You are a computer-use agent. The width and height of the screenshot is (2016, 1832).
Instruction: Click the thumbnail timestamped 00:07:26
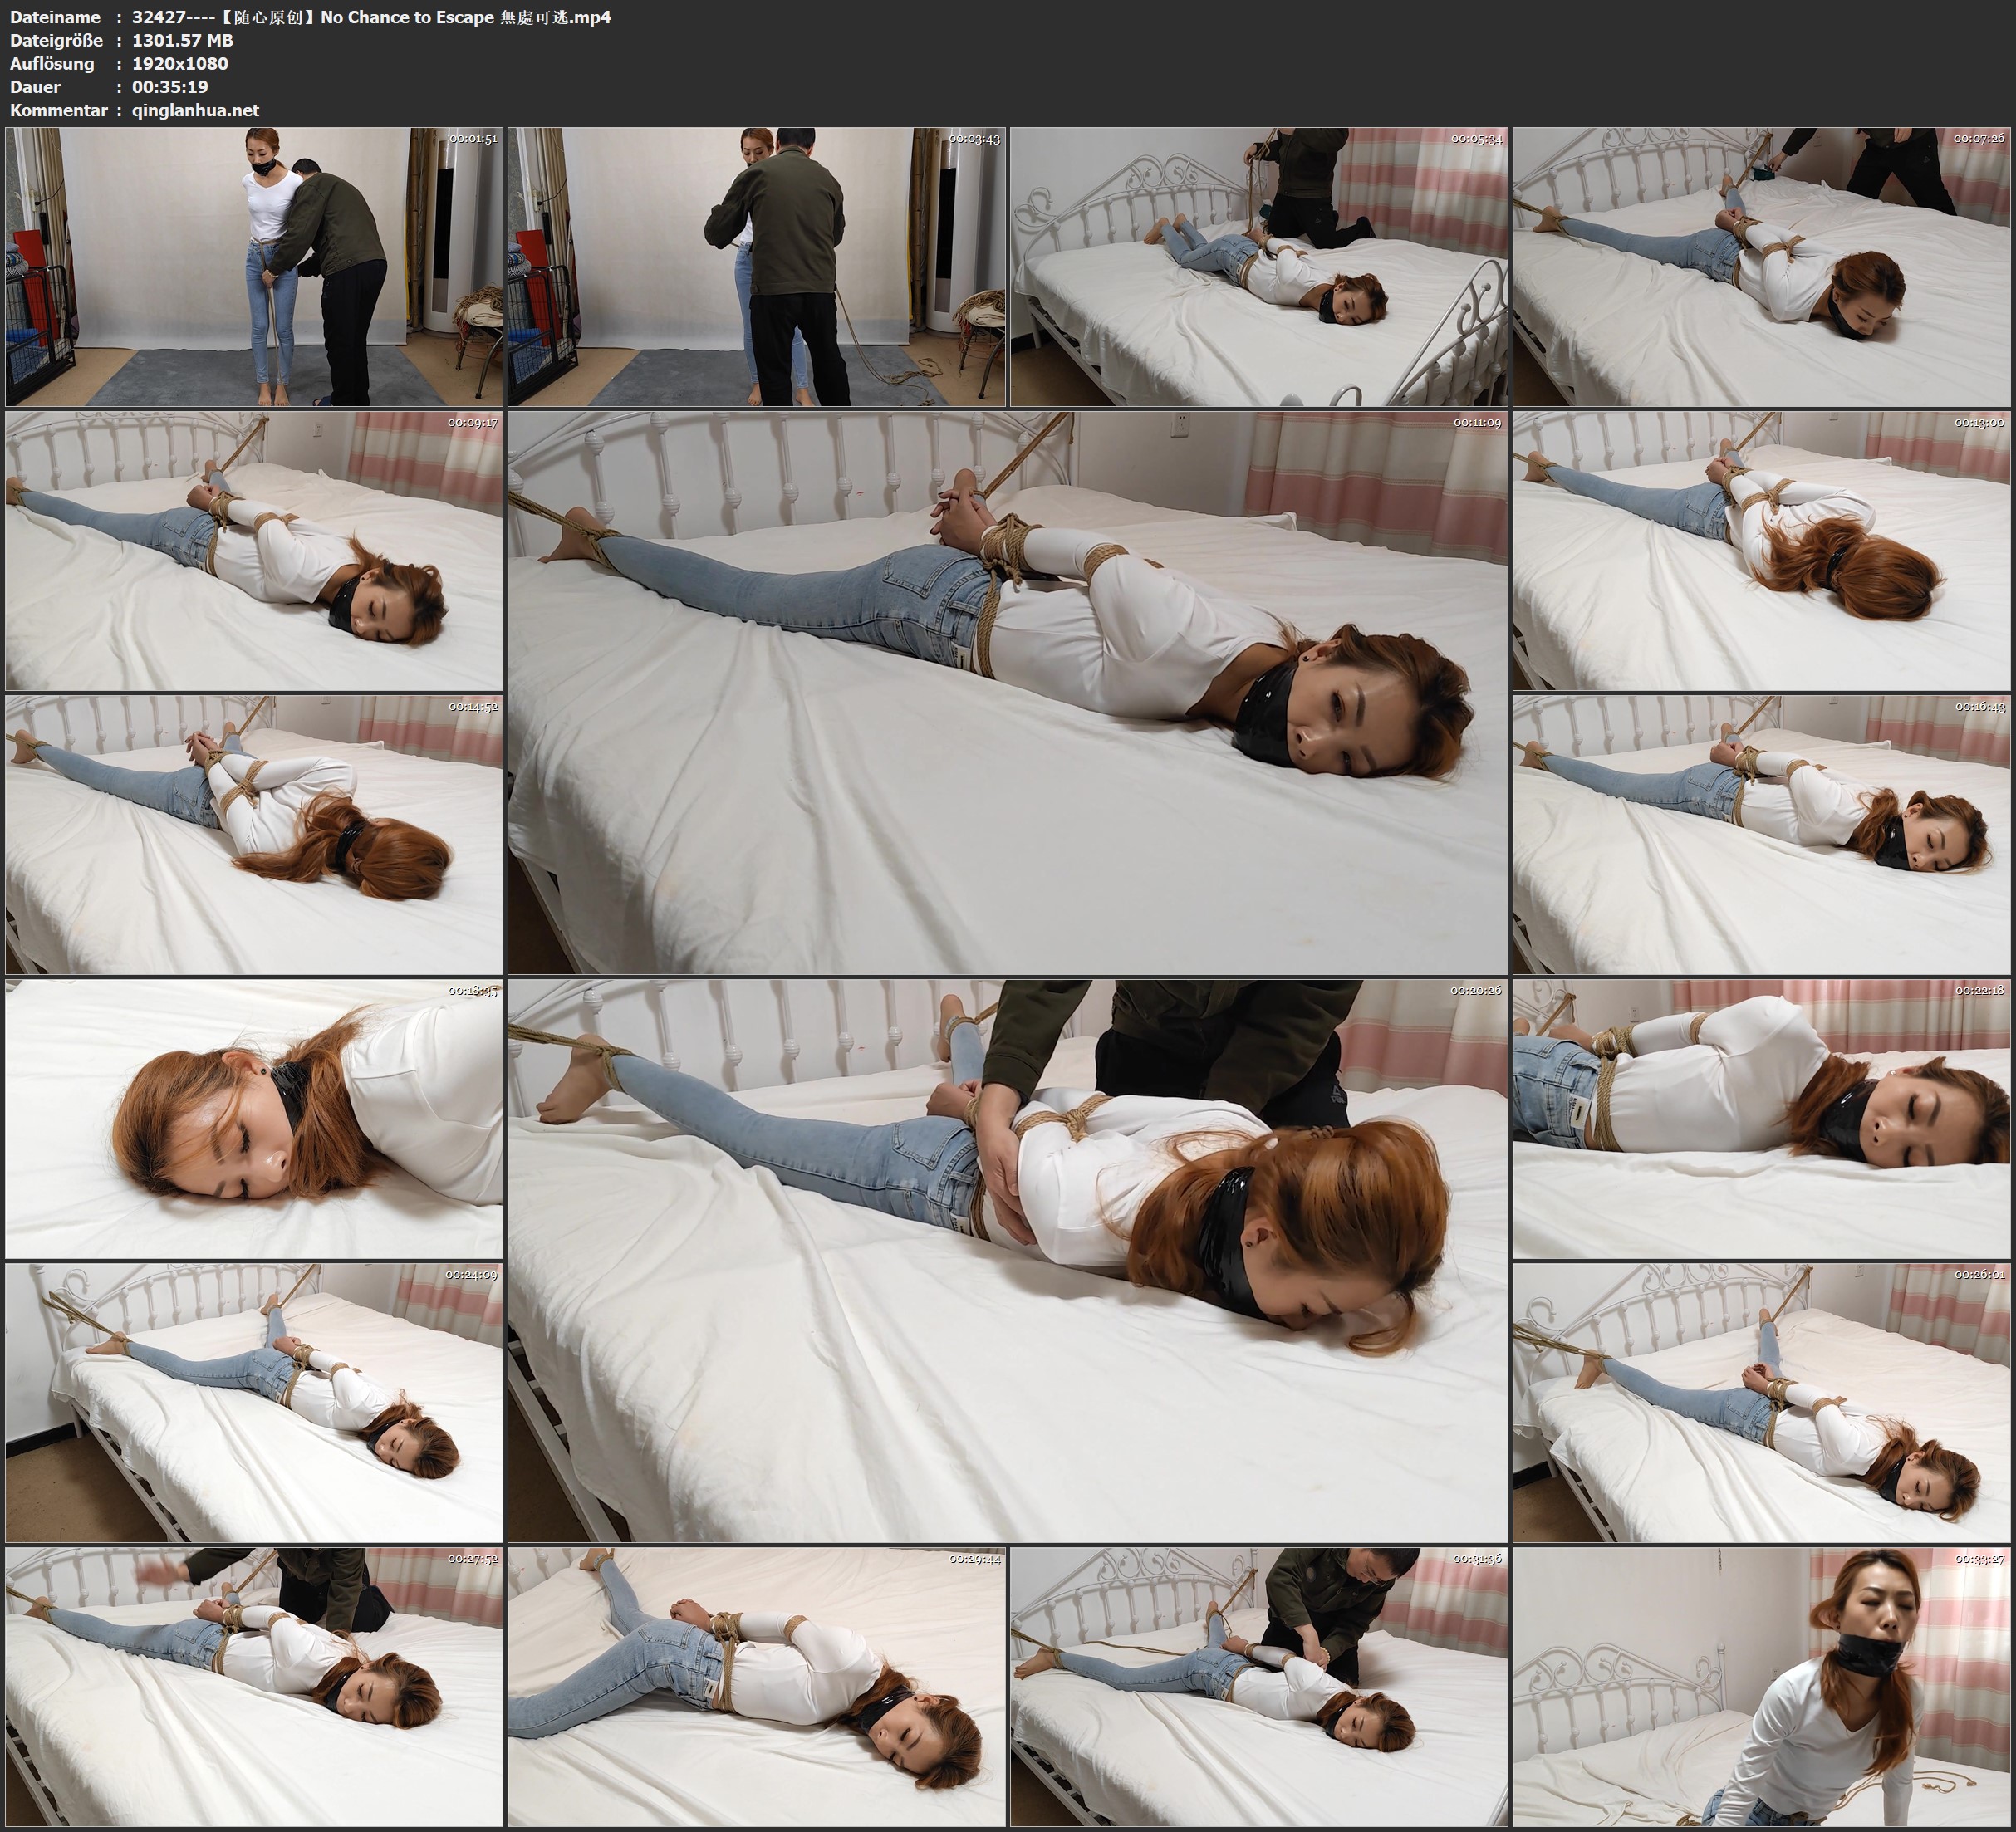[1761, 266]
